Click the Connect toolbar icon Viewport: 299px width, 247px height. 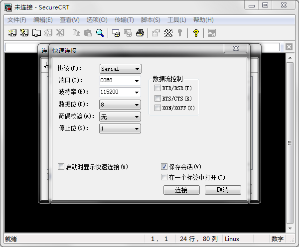pyautogui.click(x=13, y=33)
